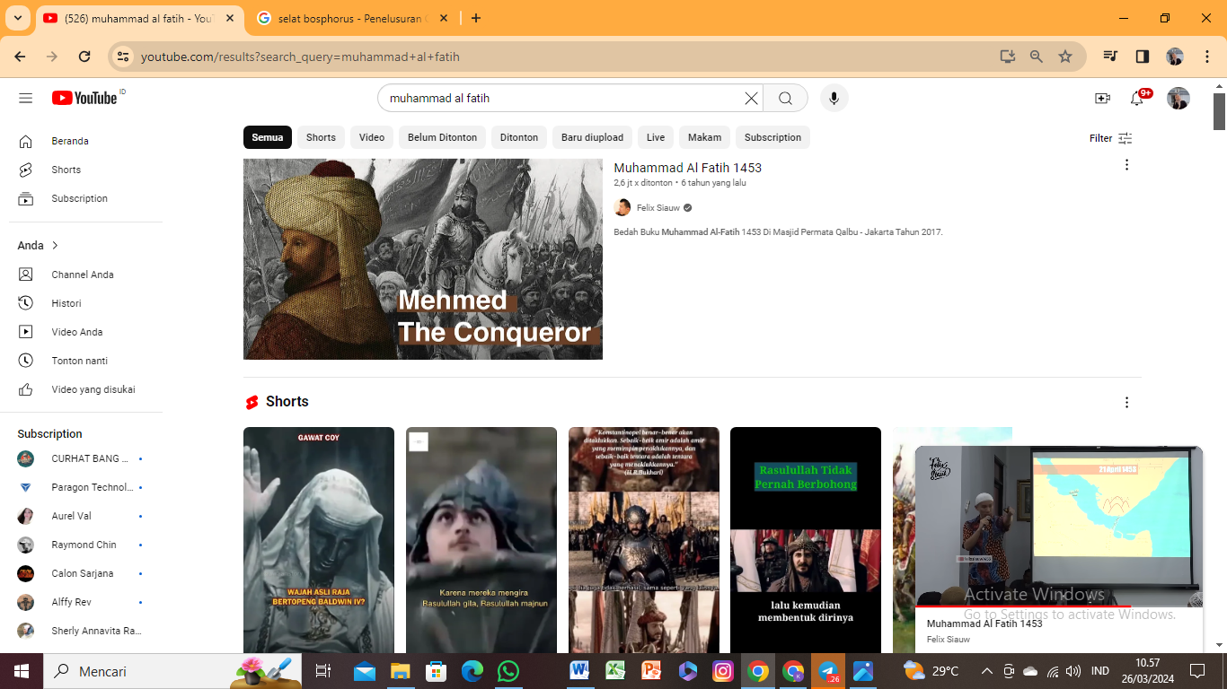
Task: Open the Rasulullah Tidak Pernah Berbohong short
Action: point(806,540)
